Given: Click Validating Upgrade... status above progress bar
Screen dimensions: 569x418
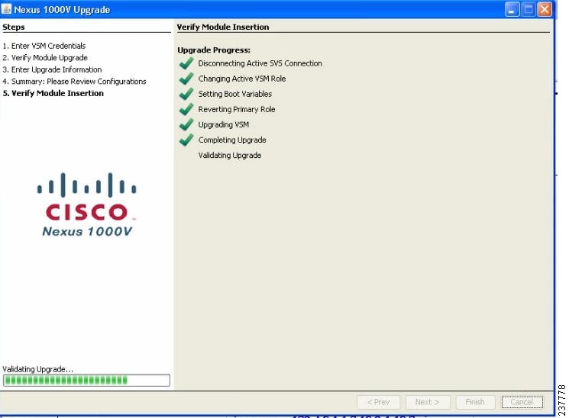Looking at the screenshot, I should pos(37,369).
